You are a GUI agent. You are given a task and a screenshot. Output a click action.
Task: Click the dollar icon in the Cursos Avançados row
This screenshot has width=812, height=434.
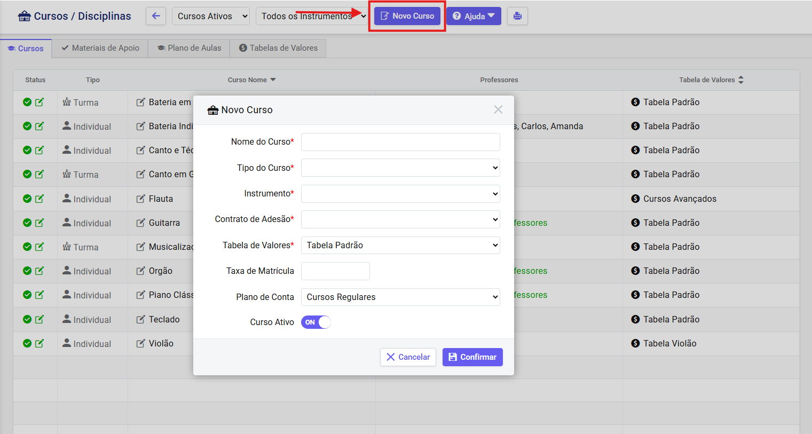pos(635,199)
